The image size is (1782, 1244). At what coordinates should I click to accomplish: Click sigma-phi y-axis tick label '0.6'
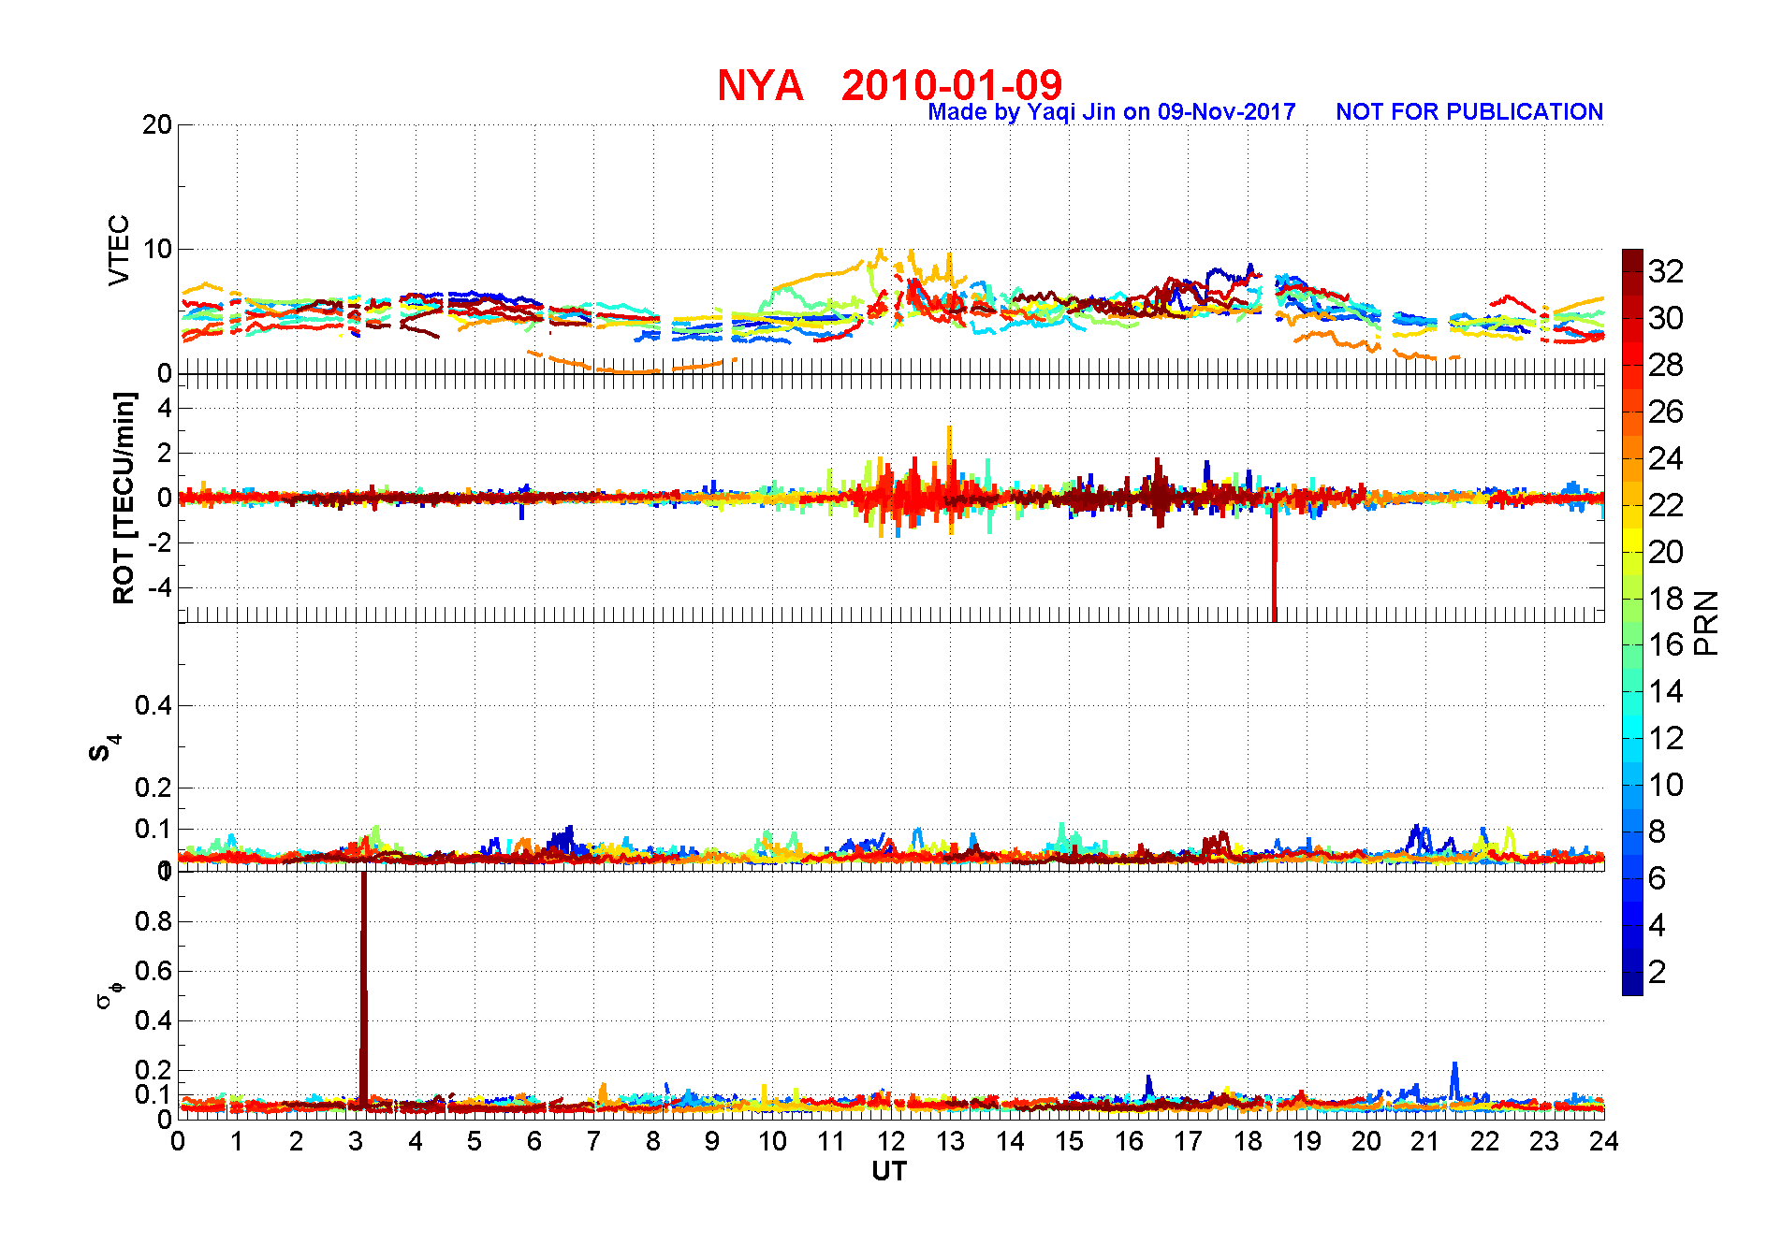click(153, 971)
